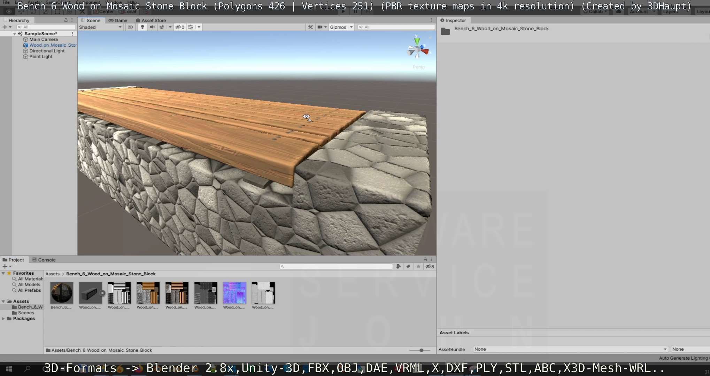Select the Hierarchy tab
Image resolution: width=710 pixels, height=376 pixels.
click(16, 20)
